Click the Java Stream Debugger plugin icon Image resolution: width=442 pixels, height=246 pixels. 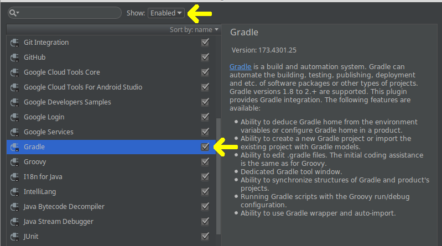click(x=14, y=222)
